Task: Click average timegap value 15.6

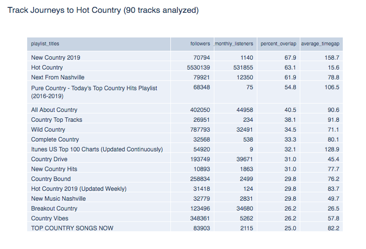Action: pyautogui.click(x=333, y=68)
